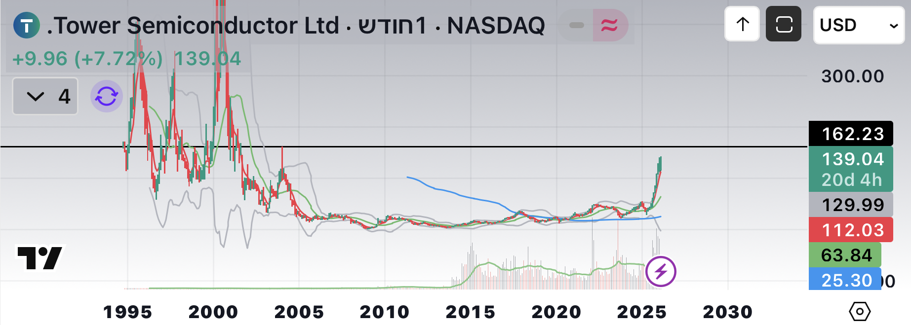Click the up arrow share button
911x325 pixels.
(x=742, y=24)
